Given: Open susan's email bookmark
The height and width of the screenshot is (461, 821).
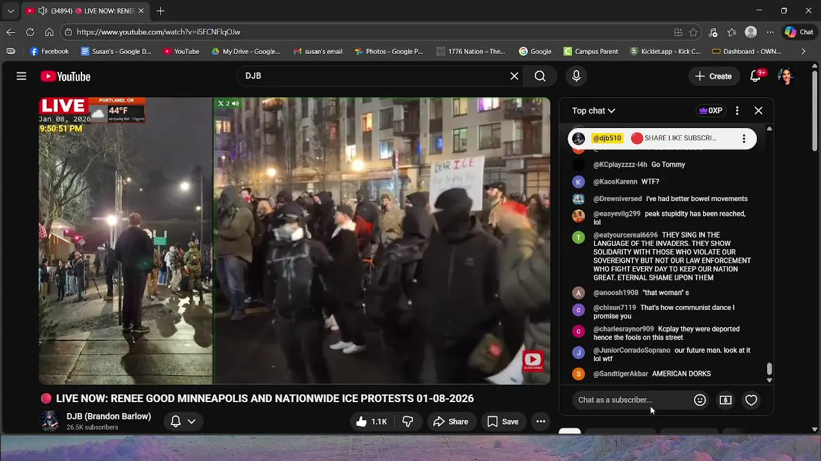Looking at the screenshot, I should (317, 51).
